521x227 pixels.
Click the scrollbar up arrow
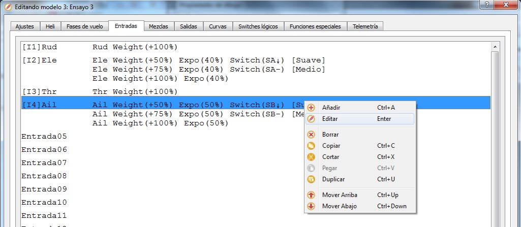click(x=495, y=47)
